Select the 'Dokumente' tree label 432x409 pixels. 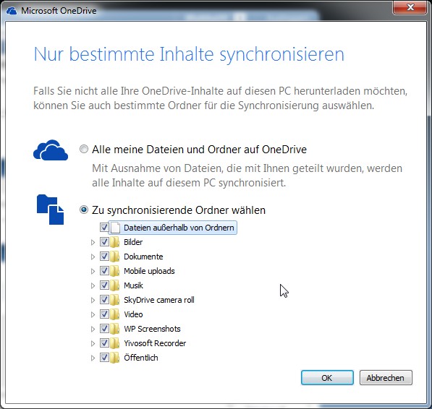pyautogui.click(x=143, y=257)
